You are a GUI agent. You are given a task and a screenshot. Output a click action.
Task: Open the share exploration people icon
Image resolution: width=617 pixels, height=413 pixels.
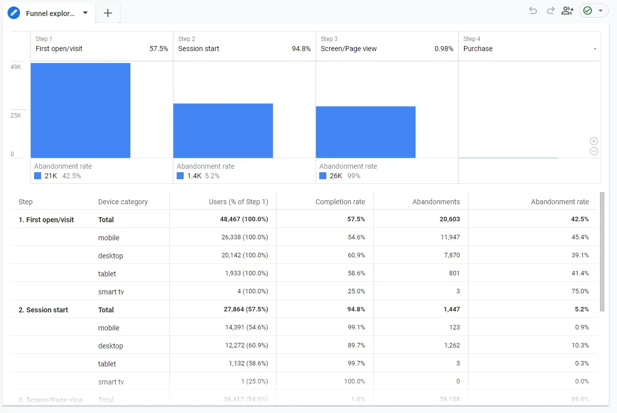(x=567, y=11)
